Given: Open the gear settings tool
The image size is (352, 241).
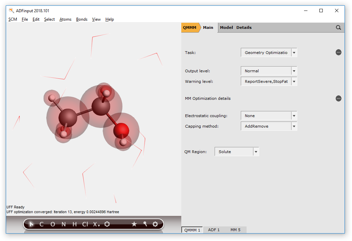Looking at the screenshot, I should (155, 224).
